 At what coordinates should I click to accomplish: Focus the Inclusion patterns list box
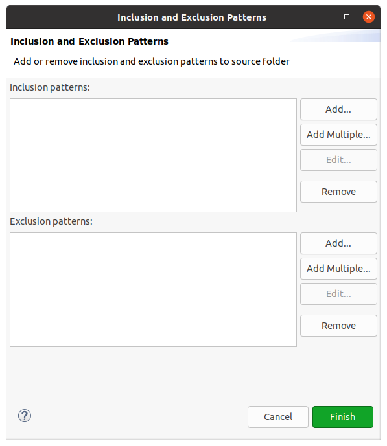153,155
